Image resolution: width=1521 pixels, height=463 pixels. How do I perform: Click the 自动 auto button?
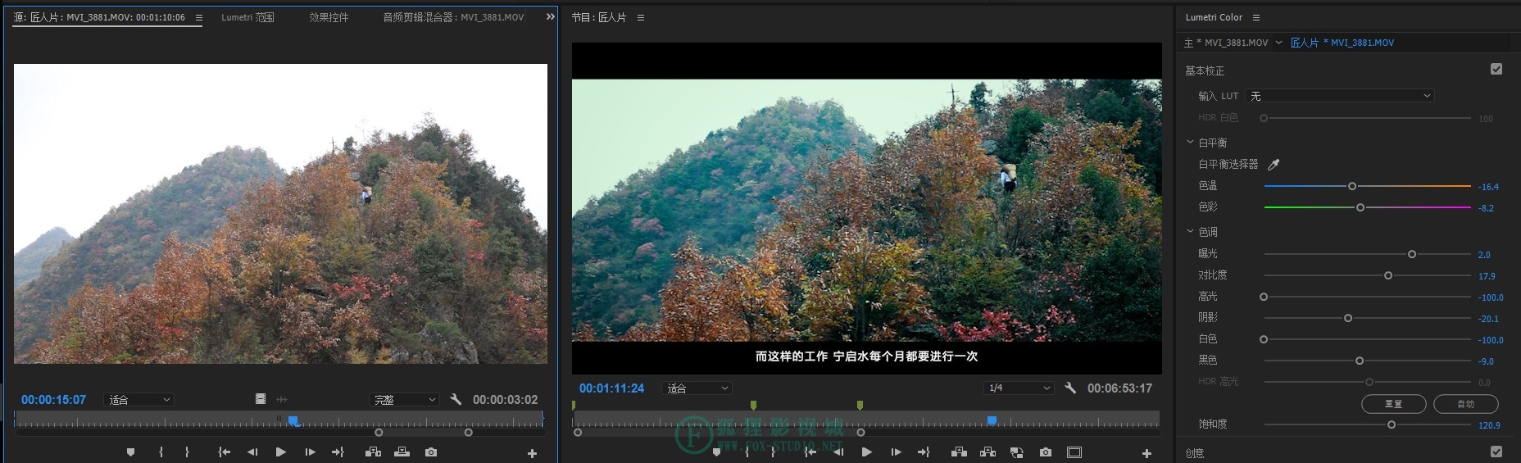[x=1466, y=404]
